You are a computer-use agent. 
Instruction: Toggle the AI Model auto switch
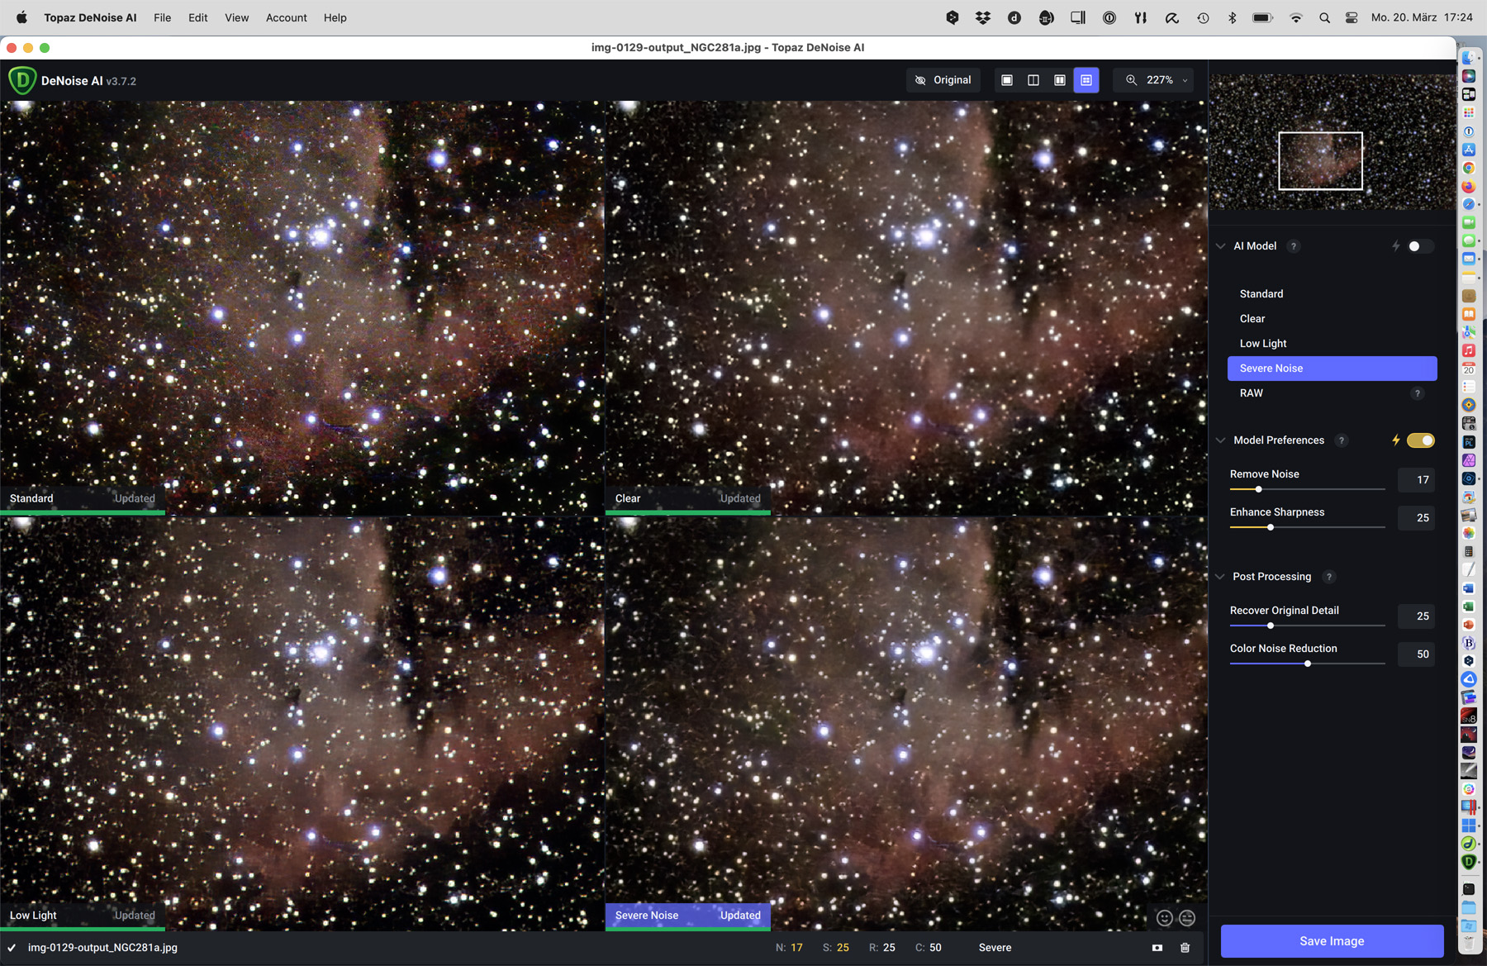[x=1421, y=246]
